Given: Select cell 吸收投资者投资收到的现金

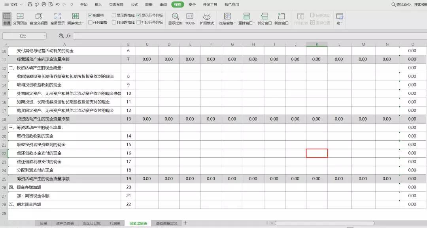Looking at the screenshot, I should pyautogui.click(x=64, y=145).
